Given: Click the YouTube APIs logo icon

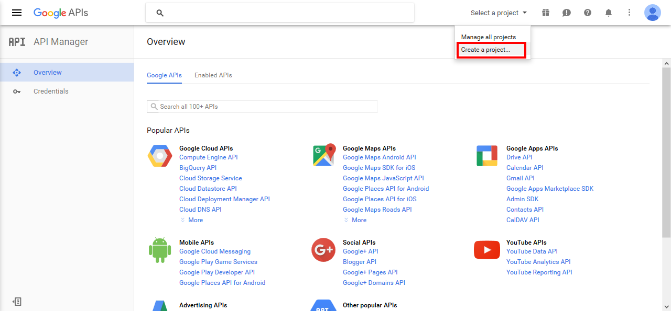Looking at the screenshot, I should 486,249.
